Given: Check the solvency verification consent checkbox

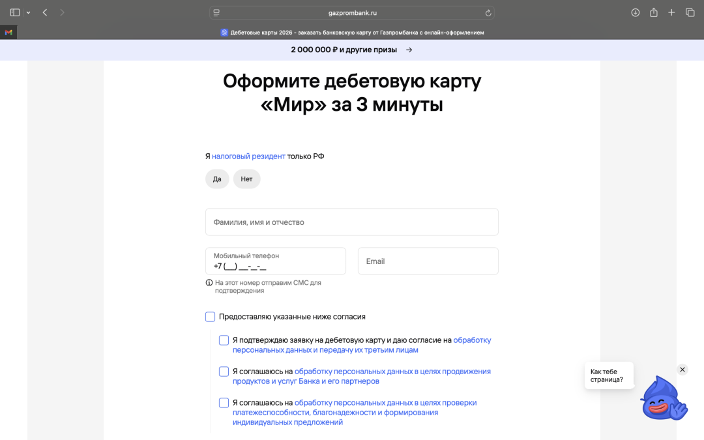Looking at the screenshot, I should 224,403.
